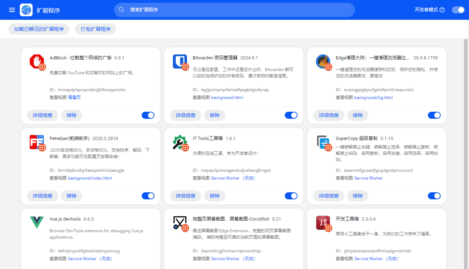Turn off Edge清理大师 toggle
The image size is (469, 269).
[x=434, y=115]
